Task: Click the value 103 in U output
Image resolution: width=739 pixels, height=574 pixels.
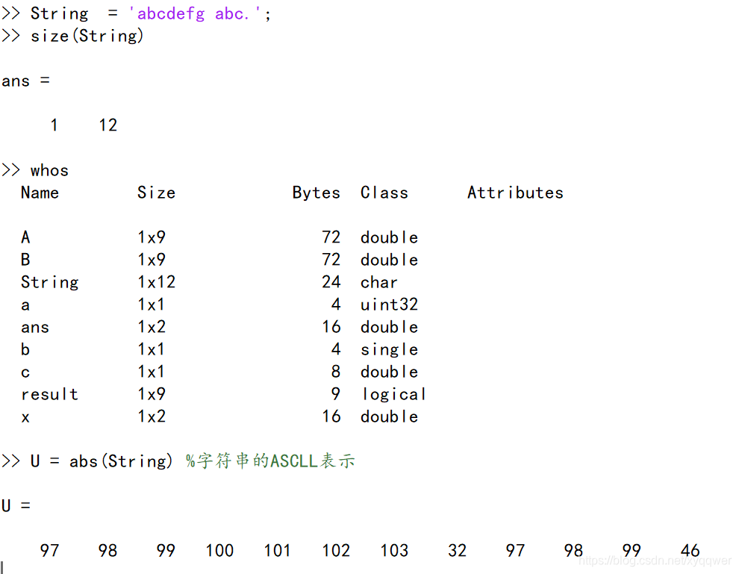Action: (394, 551)
